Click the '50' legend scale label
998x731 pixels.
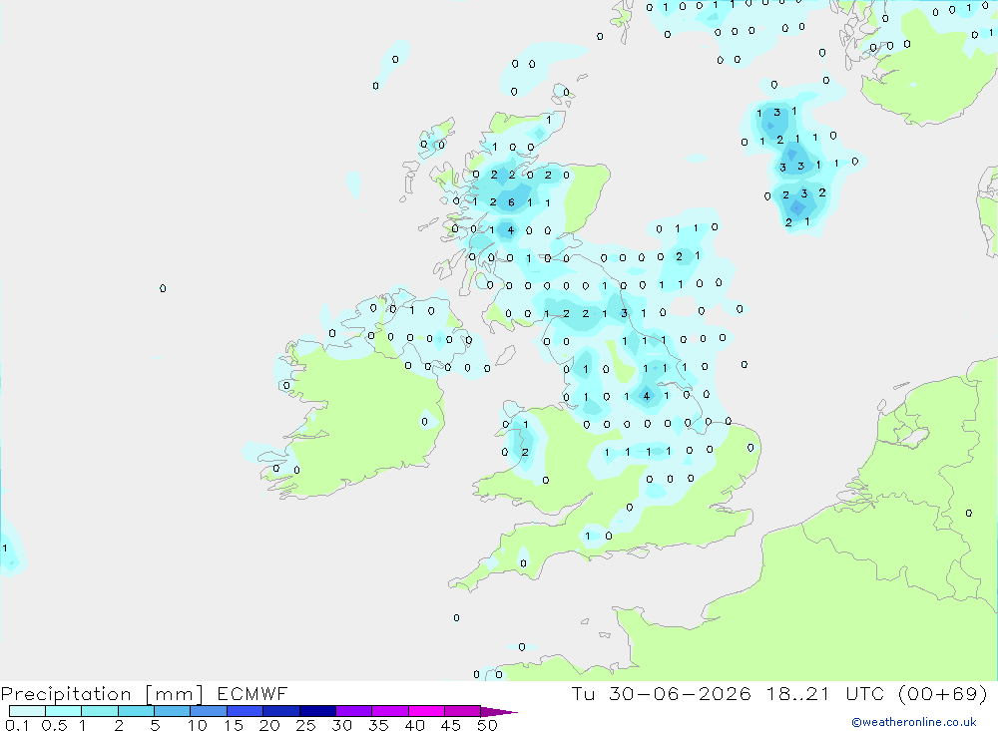(487, 725)
